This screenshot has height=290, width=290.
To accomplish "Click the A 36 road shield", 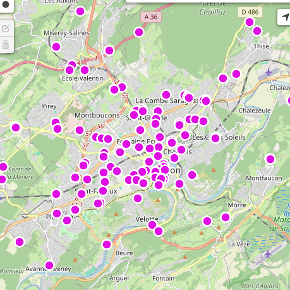I will point(151,17).
